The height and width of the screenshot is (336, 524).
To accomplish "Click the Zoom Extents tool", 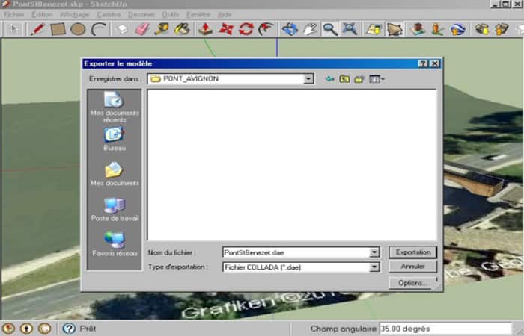I will click(x=350, y=29).
